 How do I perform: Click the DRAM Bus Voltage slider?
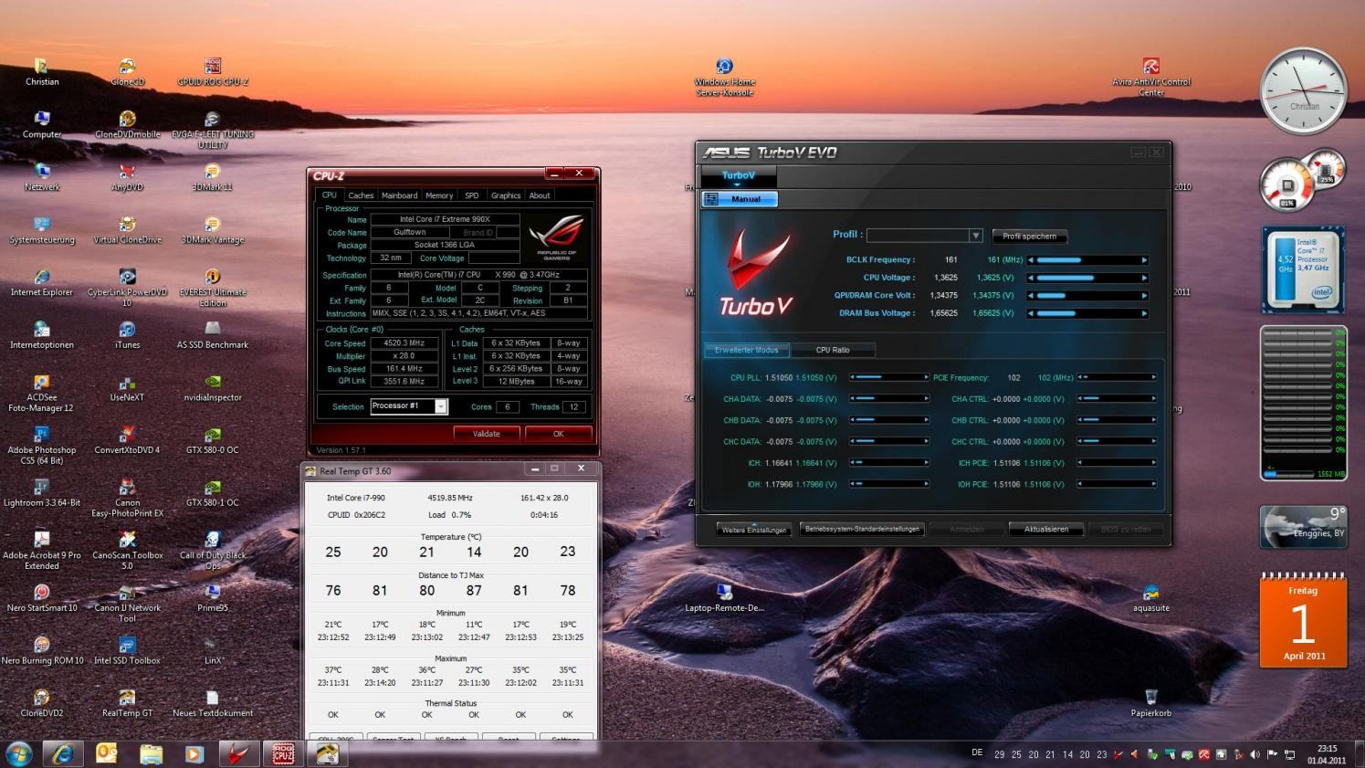tap(1087, 313)
